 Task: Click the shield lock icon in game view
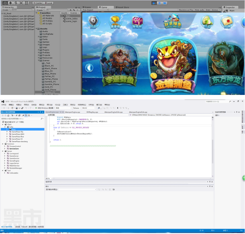[93, 22]
